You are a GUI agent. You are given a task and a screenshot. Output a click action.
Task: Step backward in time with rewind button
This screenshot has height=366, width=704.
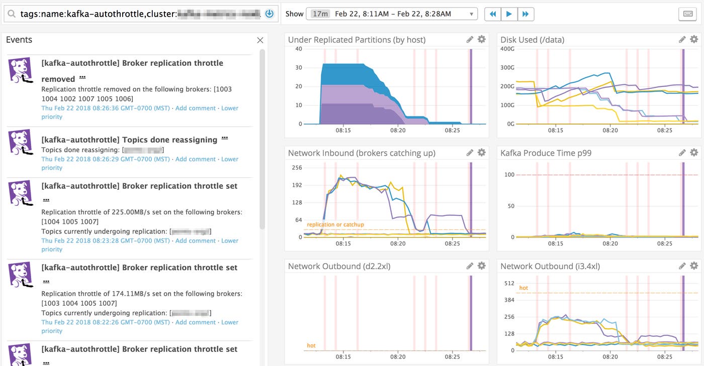pos(493,14)
